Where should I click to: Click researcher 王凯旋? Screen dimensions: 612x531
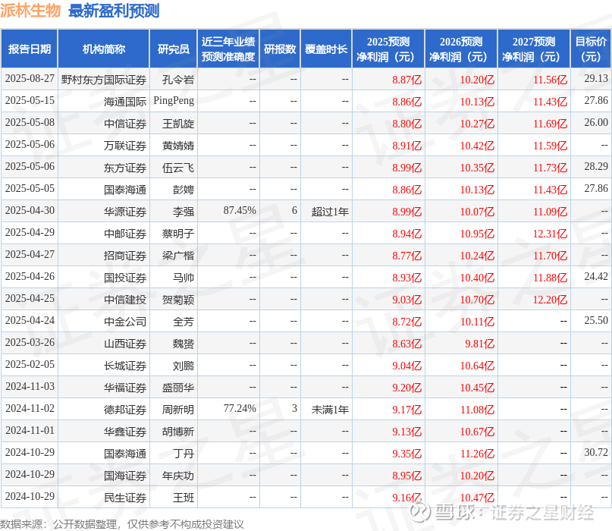(x=178, y=124)
